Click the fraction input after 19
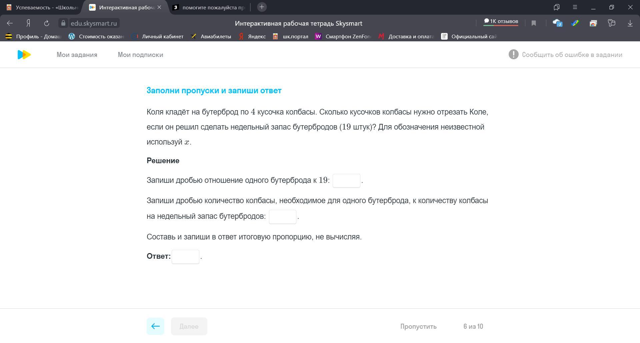The height and width of the screenshot is (343, 640). [346, 180]
